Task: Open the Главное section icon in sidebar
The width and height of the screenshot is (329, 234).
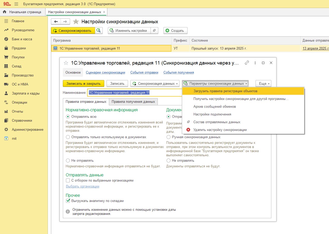Action: click(6, 21)
